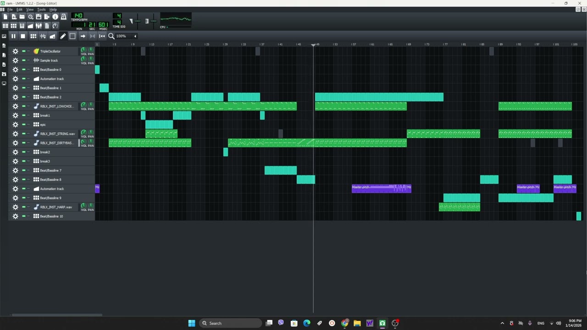Click the TripleOscillator track name button

[54, 51]
